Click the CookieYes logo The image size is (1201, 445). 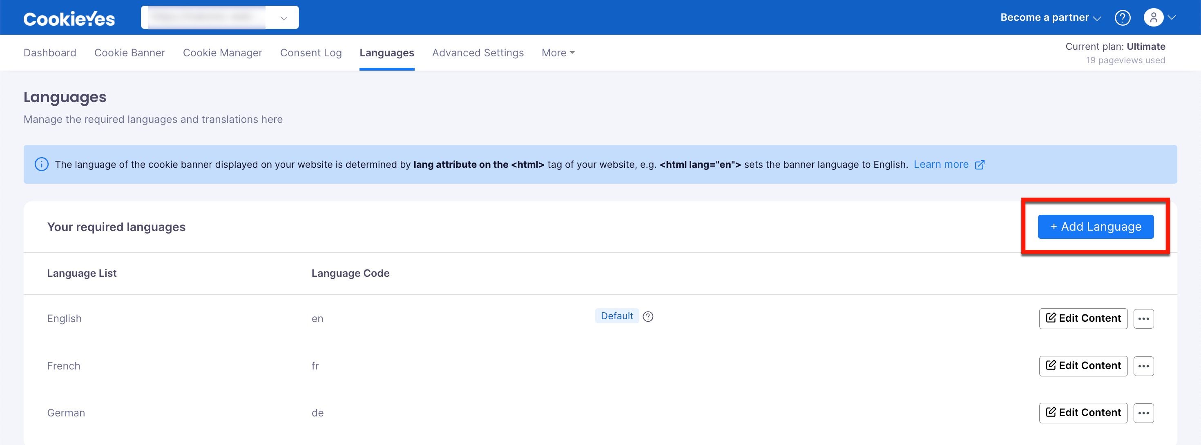(69, 19)
